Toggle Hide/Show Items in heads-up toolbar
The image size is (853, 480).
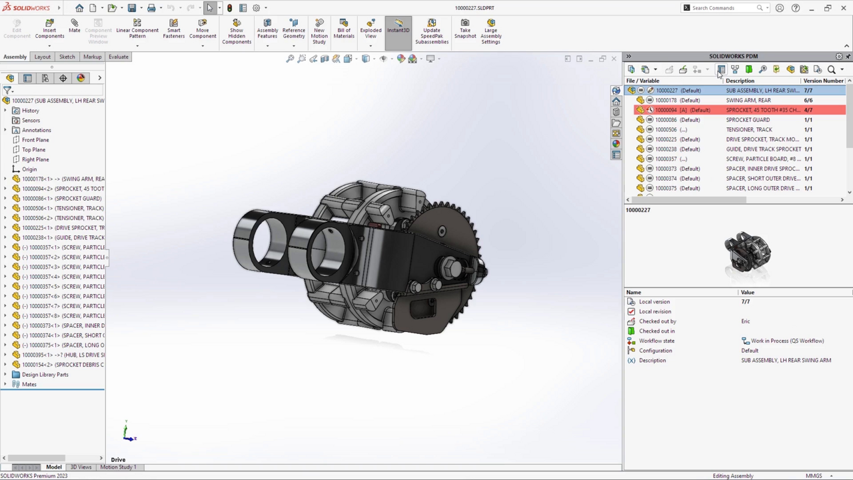pos(384,58)
